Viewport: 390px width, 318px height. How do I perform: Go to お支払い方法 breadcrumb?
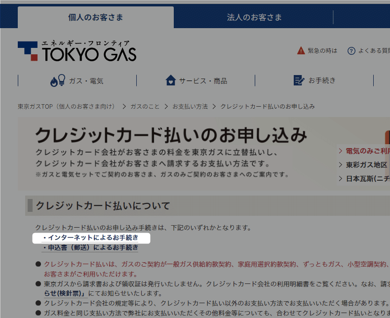pos(190,107)
